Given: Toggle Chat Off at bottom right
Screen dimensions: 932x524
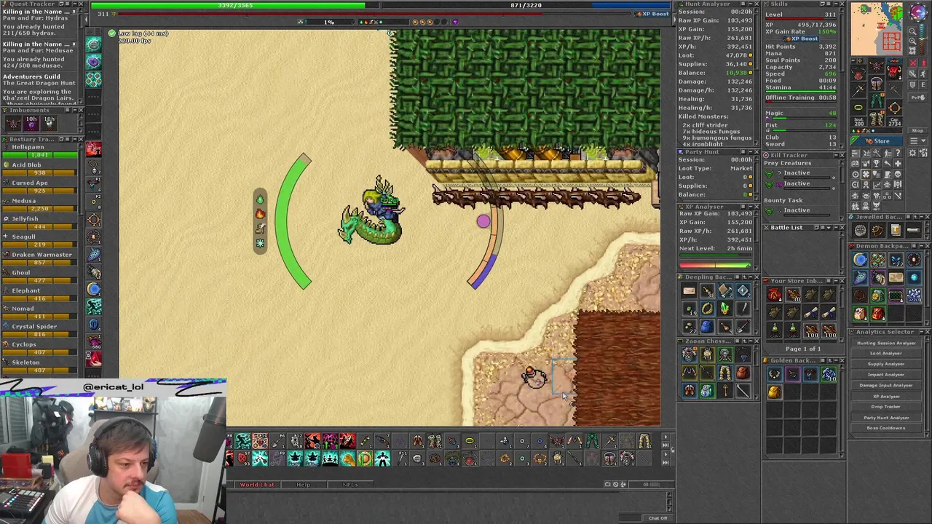Looking at the screenshot, I should coord(657,518).
